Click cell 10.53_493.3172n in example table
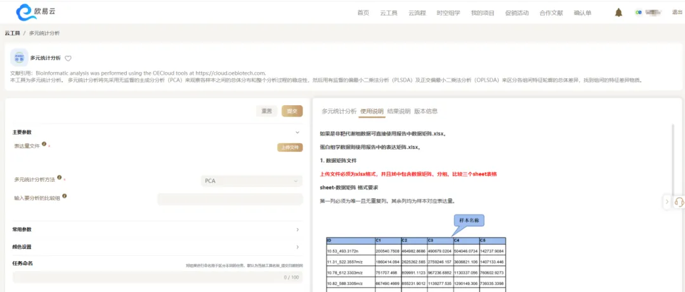 click(350, 251)
